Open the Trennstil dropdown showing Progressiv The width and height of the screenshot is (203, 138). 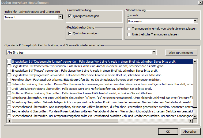pos(195,21)
